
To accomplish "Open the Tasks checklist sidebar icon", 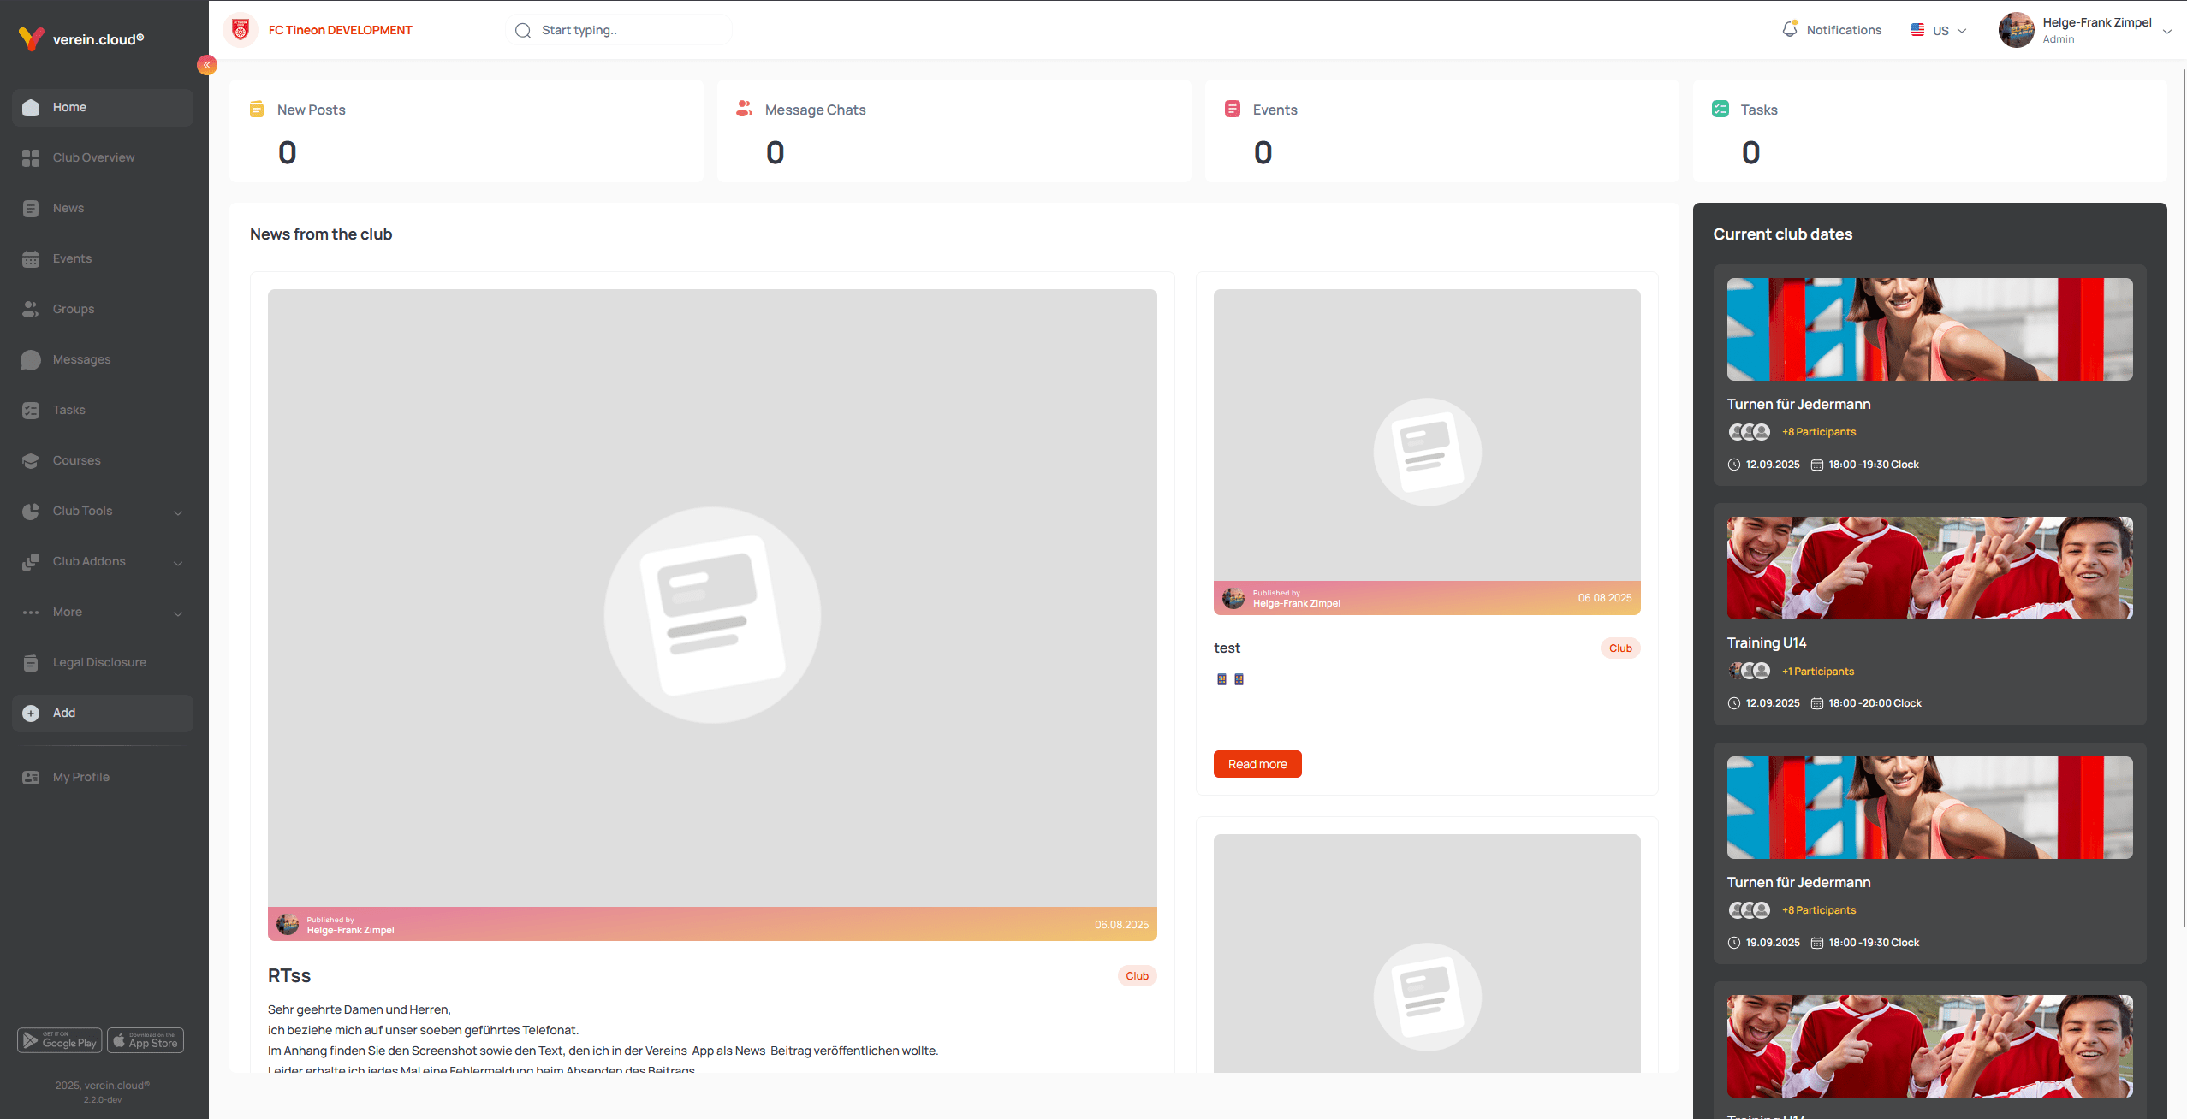I will pyautogui.click(x=31, y=411).
